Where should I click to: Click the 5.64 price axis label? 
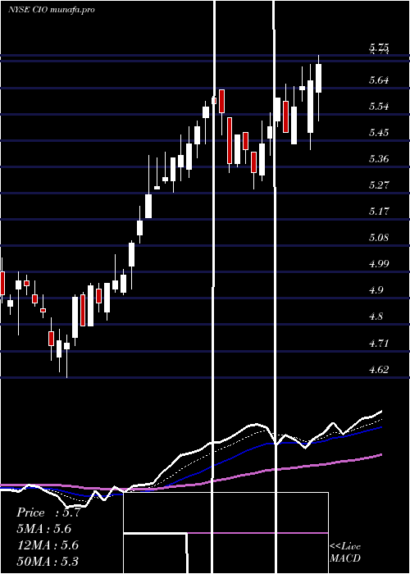click(379, 80)
